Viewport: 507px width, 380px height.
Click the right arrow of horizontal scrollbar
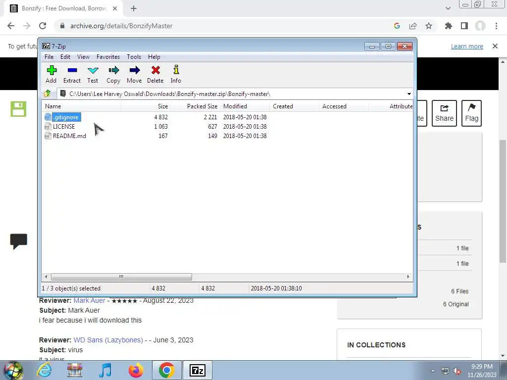point(408,277)
